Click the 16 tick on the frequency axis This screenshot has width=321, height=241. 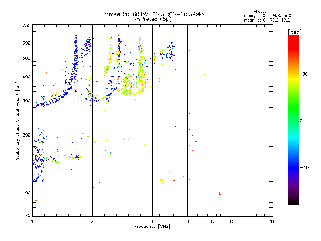coord(272,222)
